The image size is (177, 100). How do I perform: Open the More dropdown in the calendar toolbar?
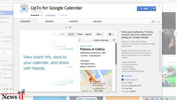[x=99, y=34]
